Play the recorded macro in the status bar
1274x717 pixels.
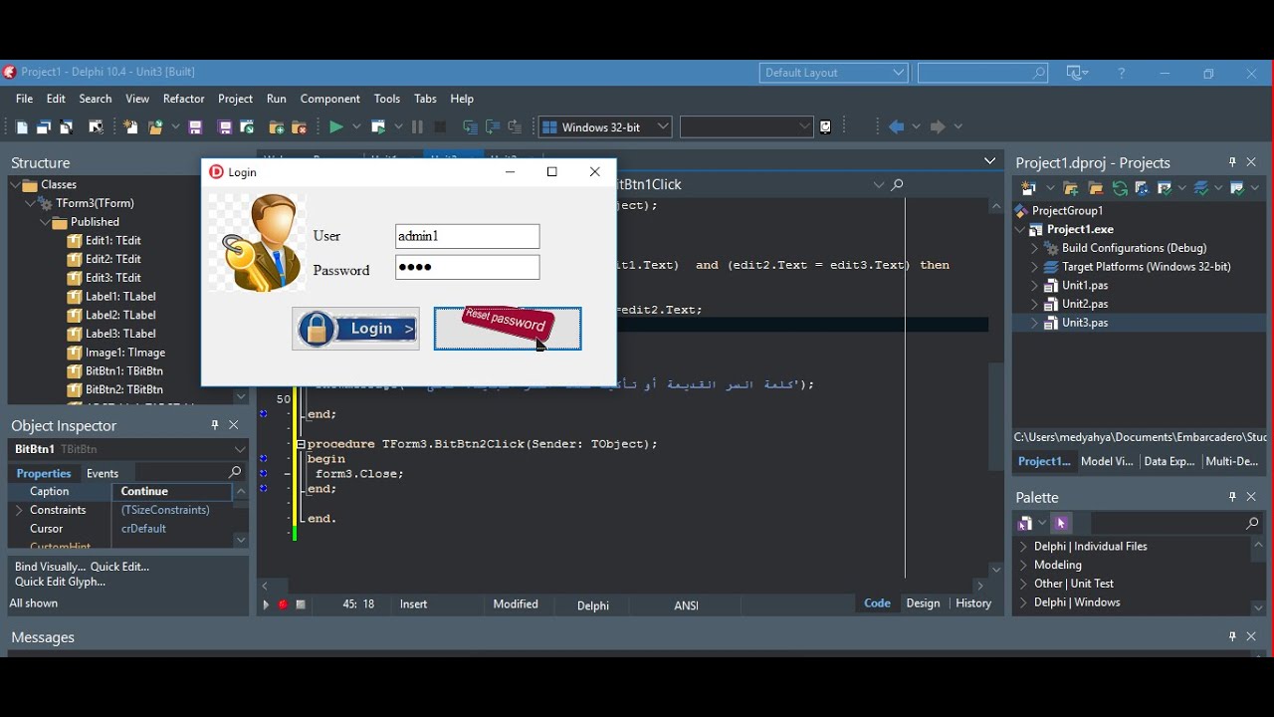point(266,605)
